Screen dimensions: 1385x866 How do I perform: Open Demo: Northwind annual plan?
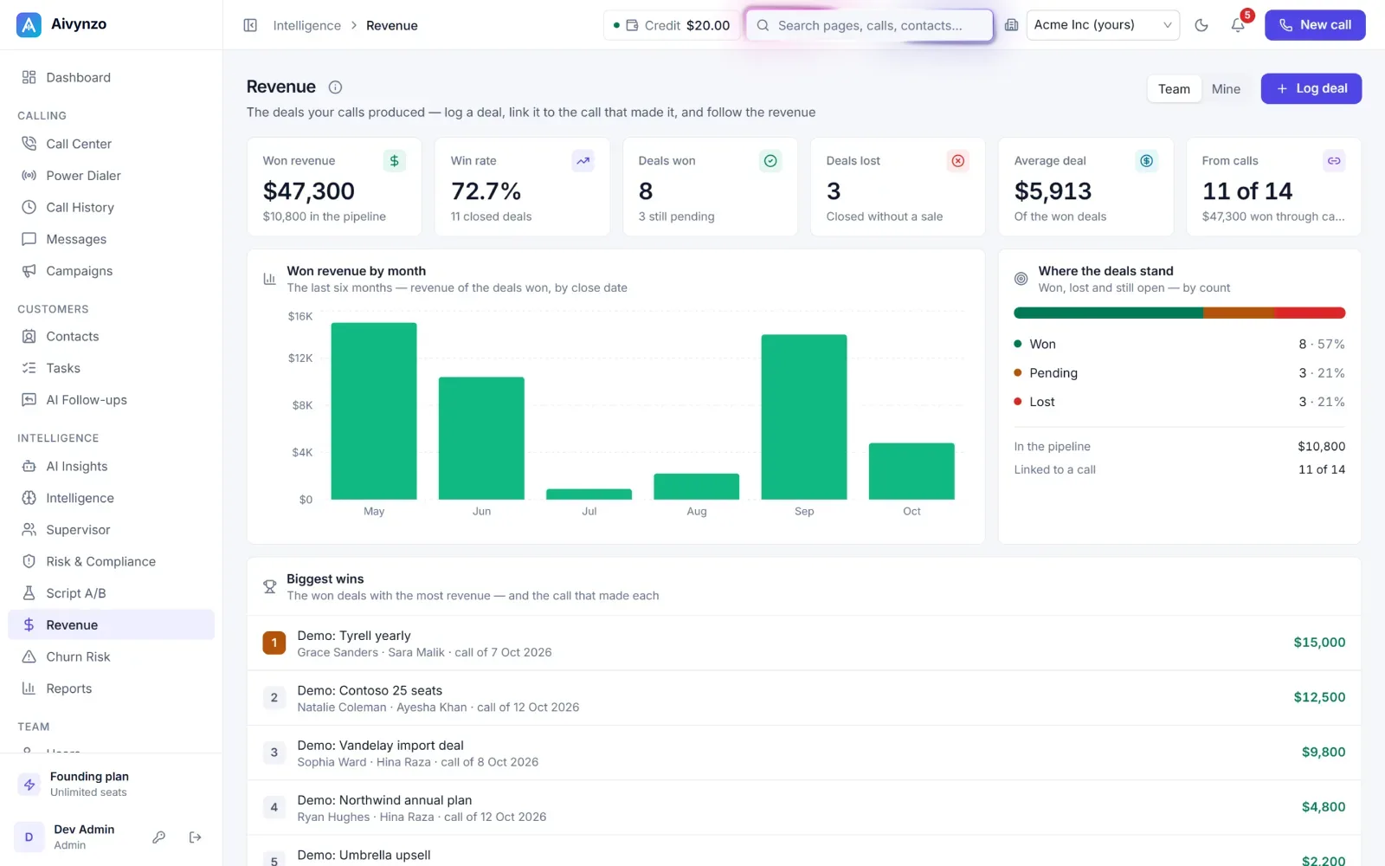804,807
